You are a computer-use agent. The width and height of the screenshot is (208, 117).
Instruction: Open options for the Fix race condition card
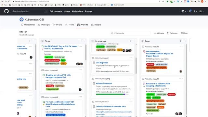point(81,97)
